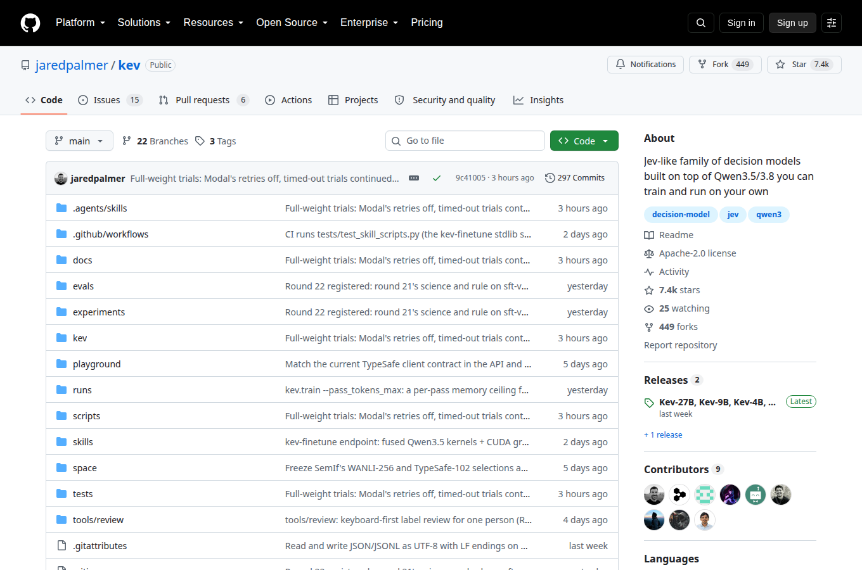862x570 pixels.
Task: View 3 Tags link
Action: [x=215, y=141]
